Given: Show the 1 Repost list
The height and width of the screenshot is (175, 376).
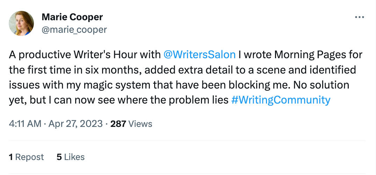Looking at the screenshot, I should 27,157.
